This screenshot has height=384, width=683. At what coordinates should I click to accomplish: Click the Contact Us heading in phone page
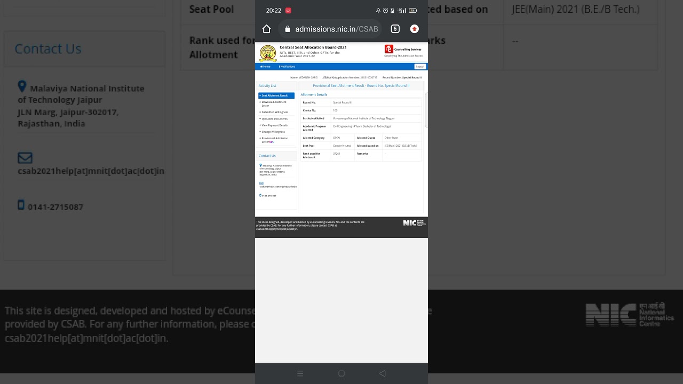pos(267,156)
